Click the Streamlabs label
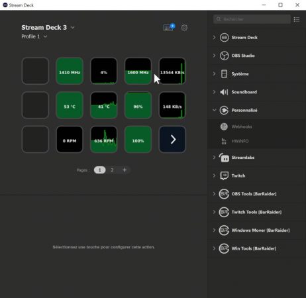The height and width of the screenshot is (298, 306). (243, 158)
